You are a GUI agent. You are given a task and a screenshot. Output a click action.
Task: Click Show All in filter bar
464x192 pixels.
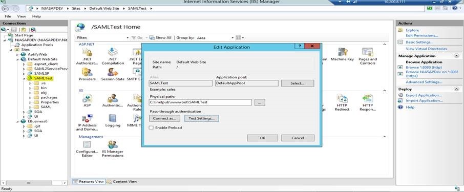160,38
